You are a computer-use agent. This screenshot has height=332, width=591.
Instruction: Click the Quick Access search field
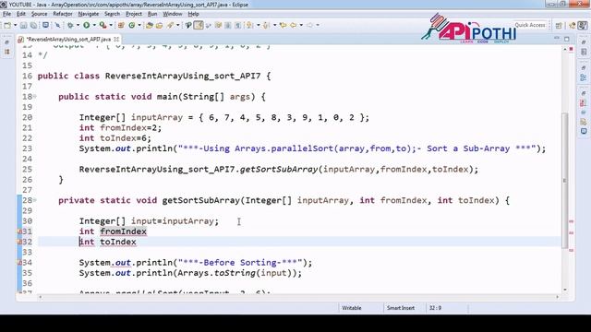tap(530, 25)
